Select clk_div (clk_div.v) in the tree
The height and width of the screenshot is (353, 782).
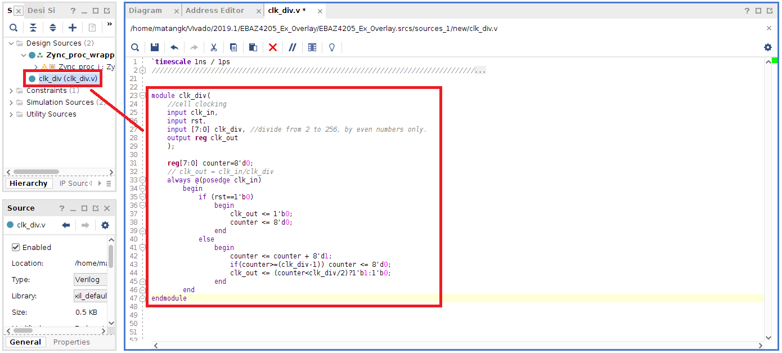[x=63, y=78]
